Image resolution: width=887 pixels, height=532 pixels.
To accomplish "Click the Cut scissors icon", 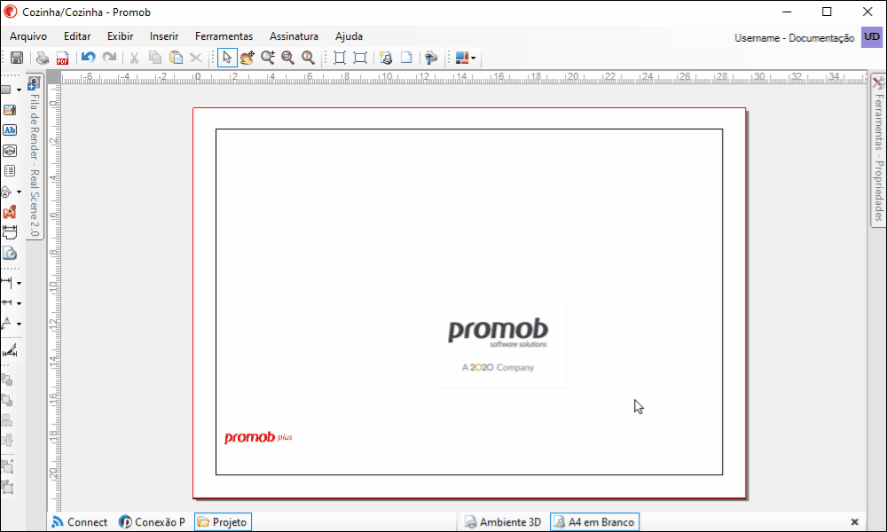I will [134, 58].
